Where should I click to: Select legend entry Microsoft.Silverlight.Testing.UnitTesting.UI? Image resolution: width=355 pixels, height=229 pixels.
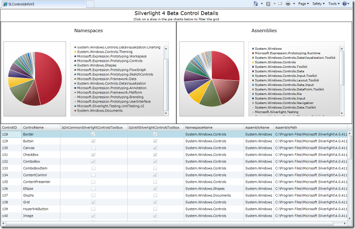(x=109, y=106)
